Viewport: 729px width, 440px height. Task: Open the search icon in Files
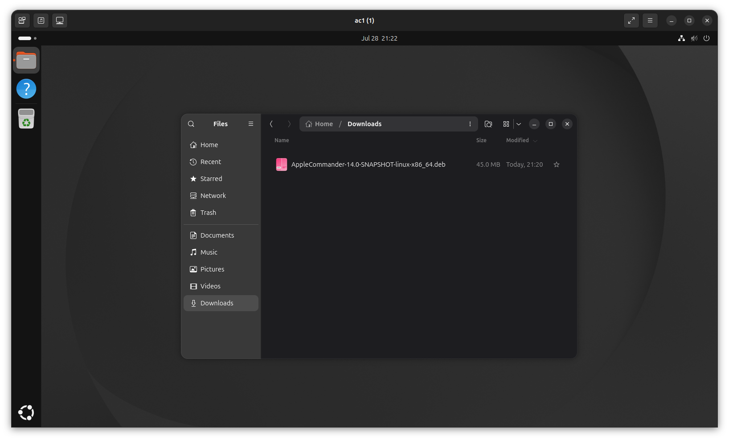[x=191, y=124]
